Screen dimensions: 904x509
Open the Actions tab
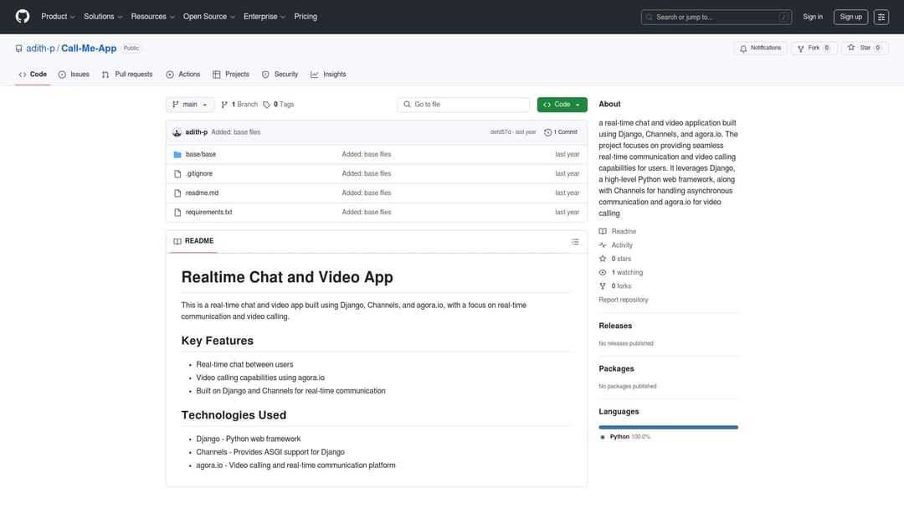[183, 75]
